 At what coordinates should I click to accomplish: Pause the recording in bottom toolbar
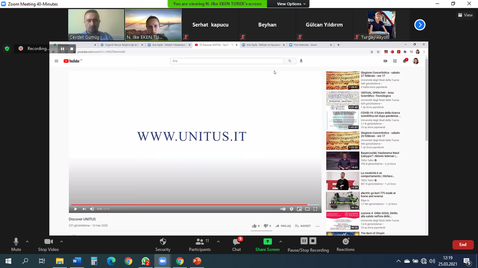pyautogui.click(x=304, y=241)
